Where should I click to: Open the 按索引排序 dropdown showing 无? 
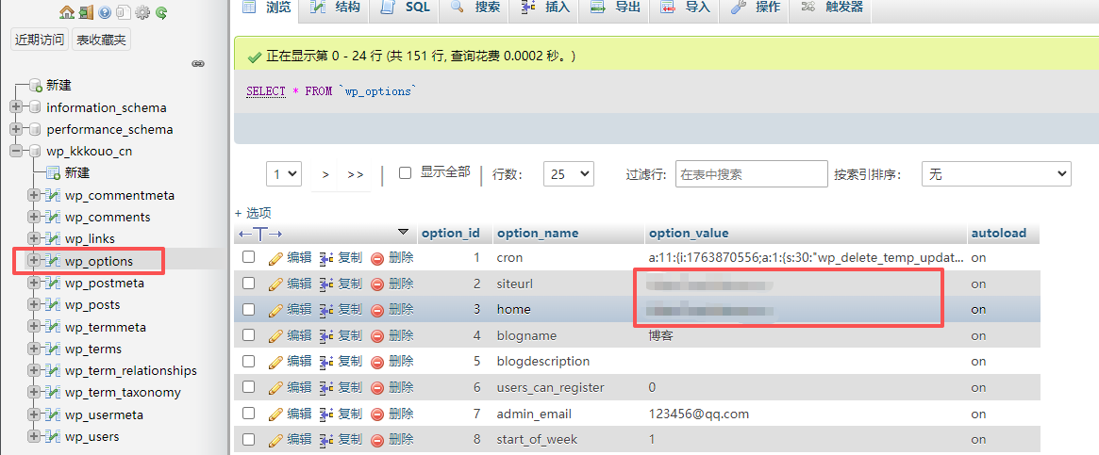point(997,174)
